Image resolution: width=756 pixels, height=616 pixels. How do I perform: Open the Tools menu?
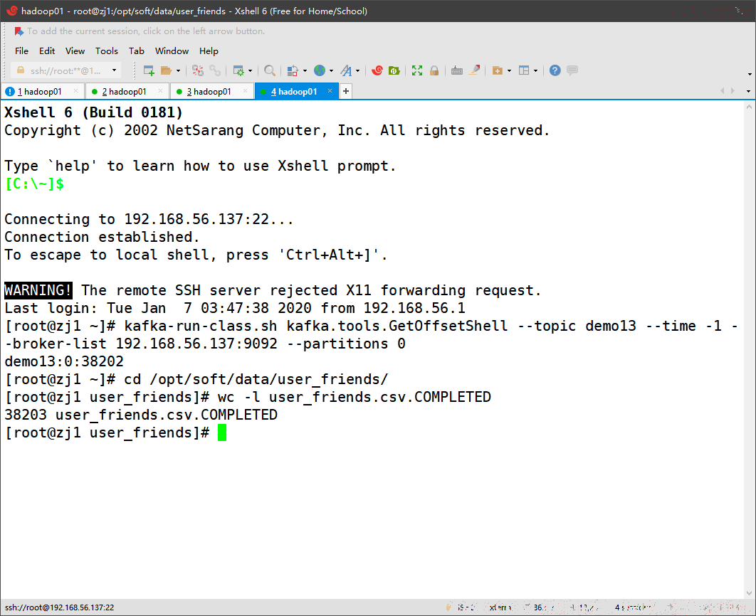click(107, 51)
